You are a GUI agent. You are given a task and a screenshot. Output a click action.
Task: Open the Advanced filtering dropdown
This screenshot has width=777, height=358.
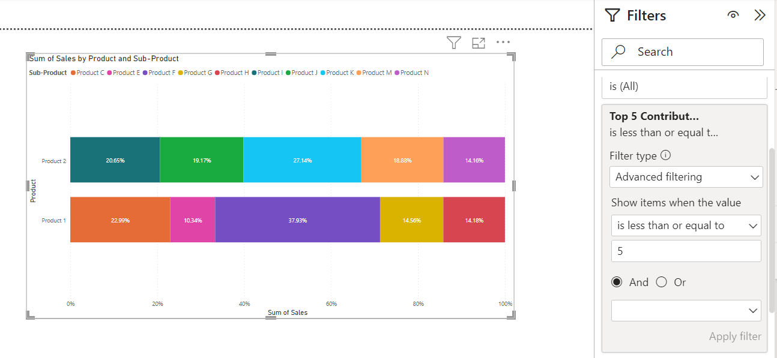tap(686, 177)
